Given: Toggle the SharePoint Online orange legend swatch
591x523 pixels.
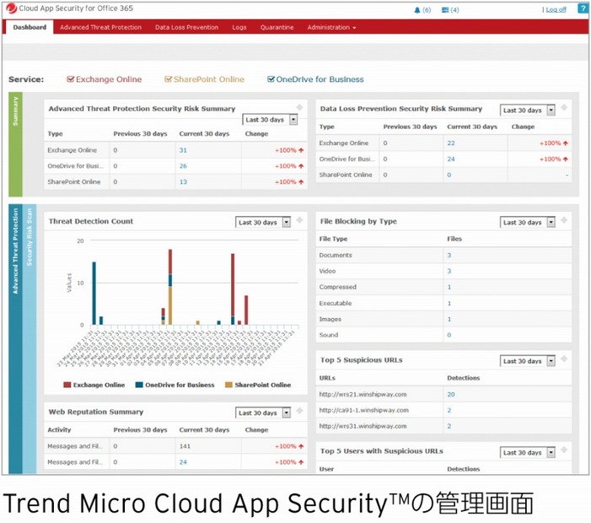Looking at the screenshot, I should pyautogui.click(x=228, y=385).
